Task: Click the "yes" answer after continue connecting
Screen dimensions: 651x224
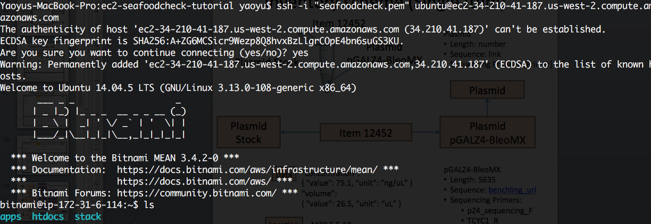Action: click(x=301, y=53)
